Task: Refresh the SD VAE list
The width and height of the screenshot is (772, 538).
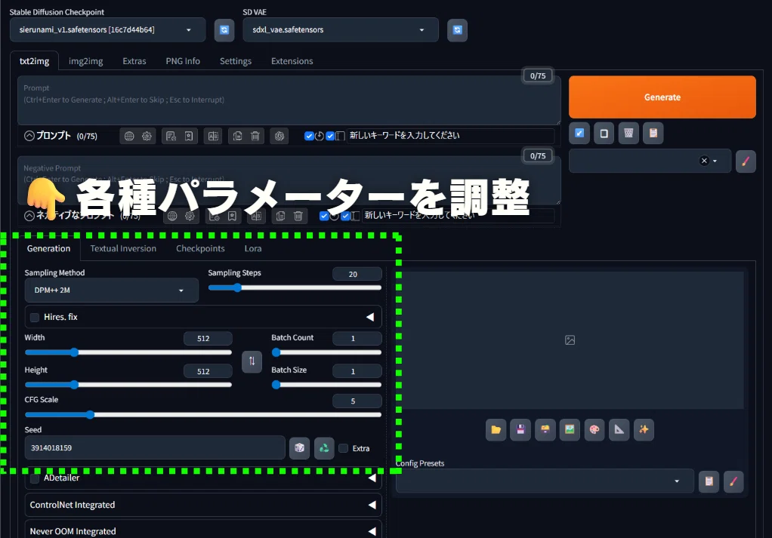Action: pos(458,30)
